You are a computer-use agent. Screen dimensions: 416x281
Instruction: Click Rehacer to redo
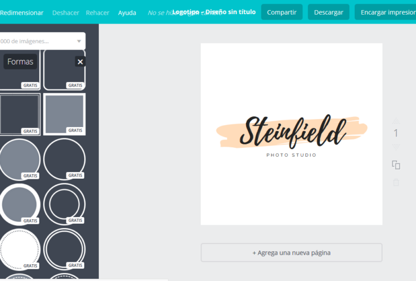[97, 13]
